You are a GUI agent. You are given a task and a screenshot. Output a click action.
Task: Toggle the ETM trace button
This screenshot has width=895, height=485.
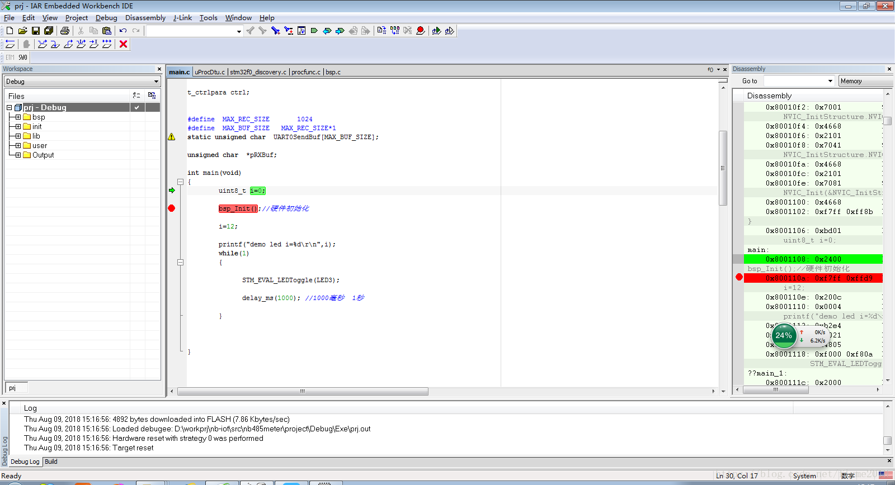point(10,58)
